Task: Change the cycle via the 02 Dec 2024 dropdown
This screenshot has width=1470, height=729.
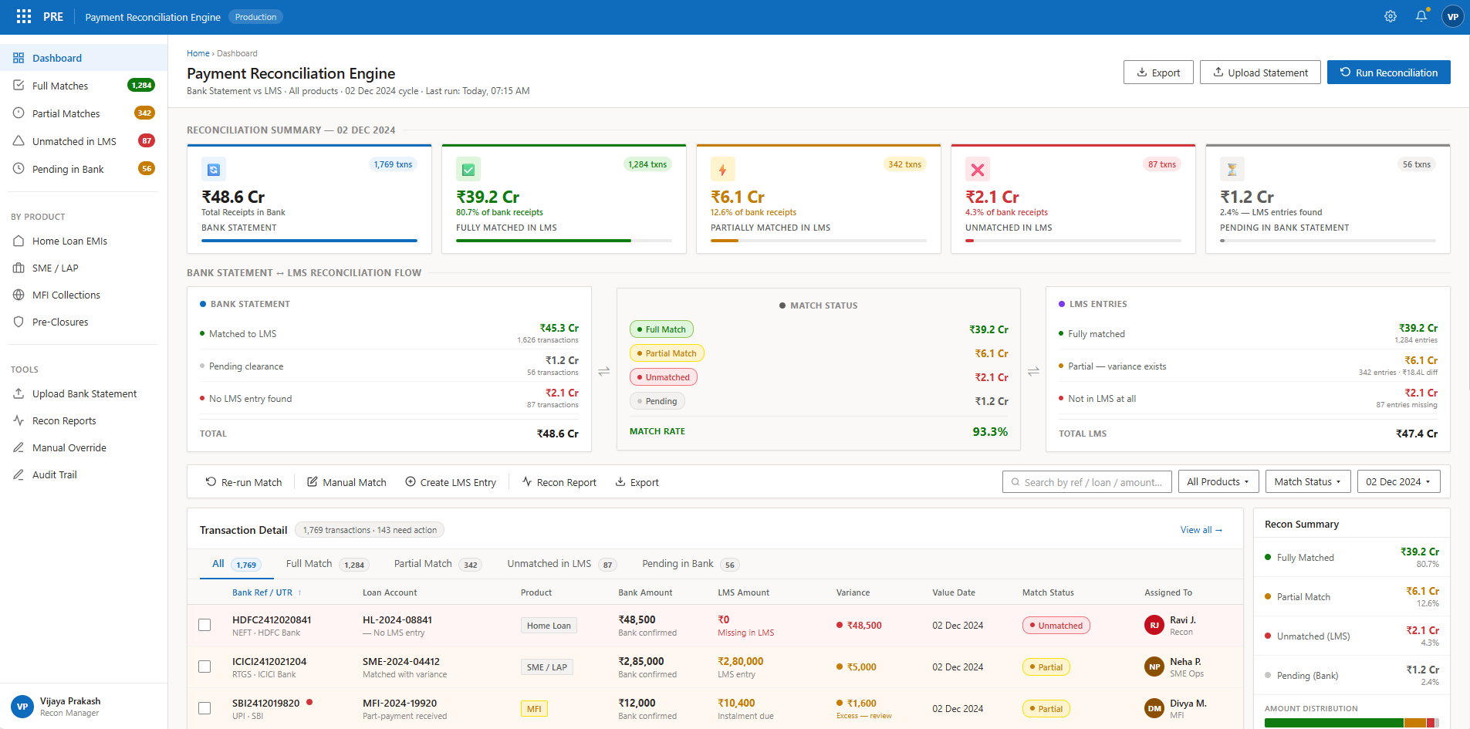Action: 1398,481
